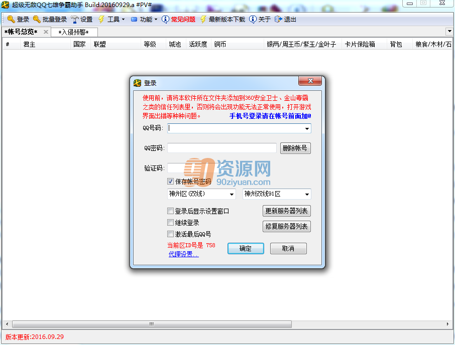Click the 活跃度 column header
The image size is (455, 345).
click(x=198, y=44)
